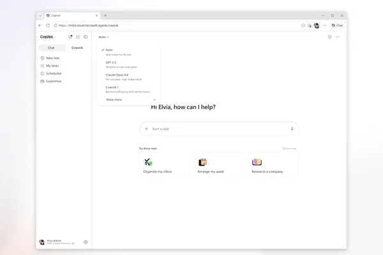The height and width of the screenshot is (255, 383).
Task: Click 'Balances efficiency with performance' description
Action: click(128, 92)
